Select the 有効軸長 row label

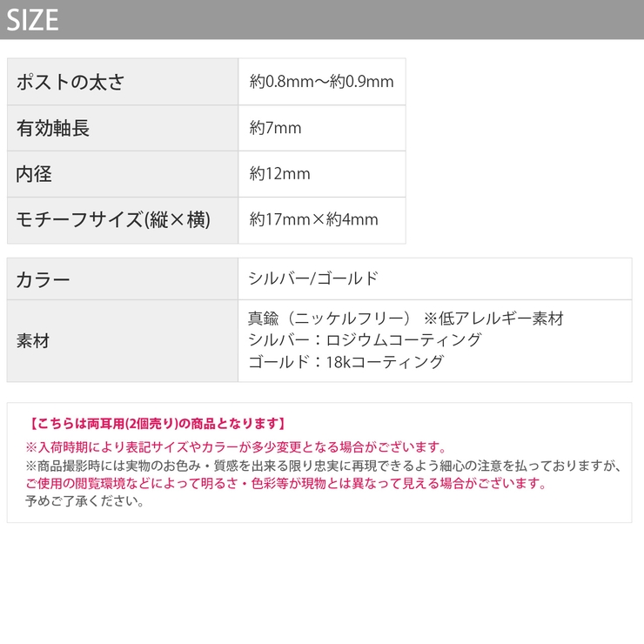click(123, 128)
